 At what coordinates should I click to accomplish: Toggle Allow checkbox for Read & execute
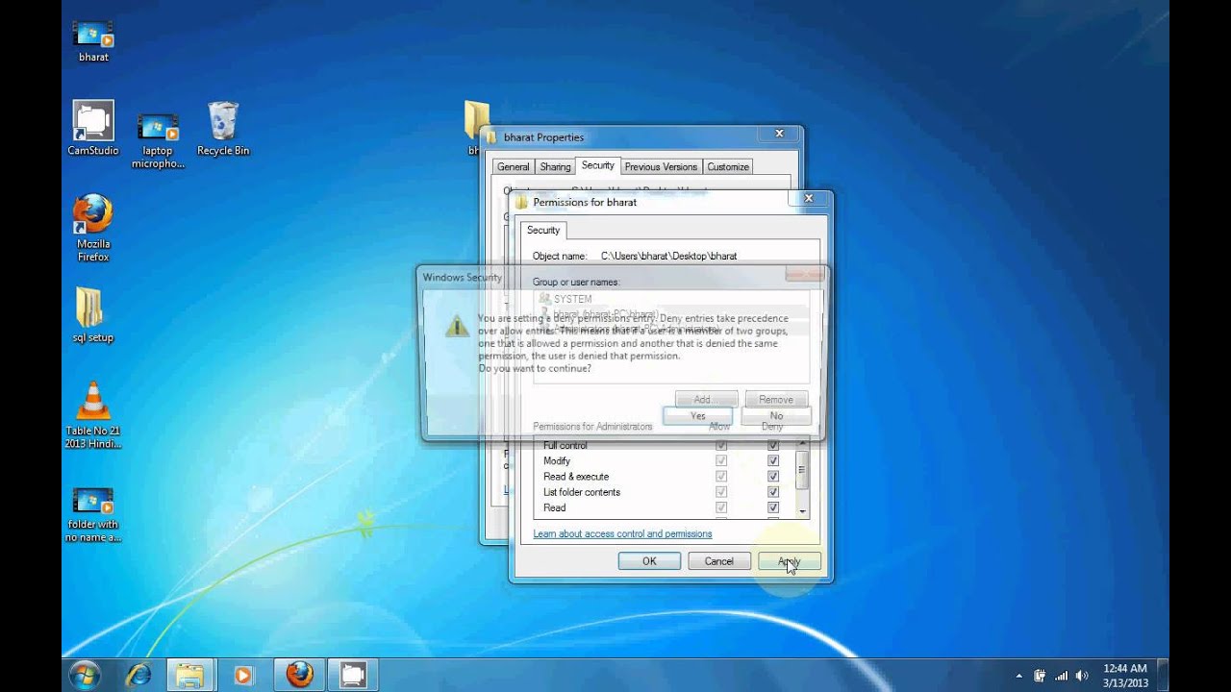[x=721, y=477]
